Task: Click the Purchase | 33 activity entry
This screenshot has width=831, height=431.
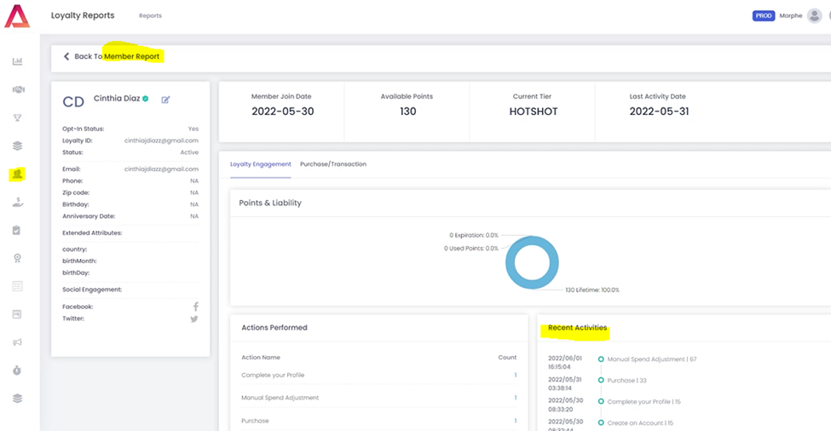Action: [627, 380]
